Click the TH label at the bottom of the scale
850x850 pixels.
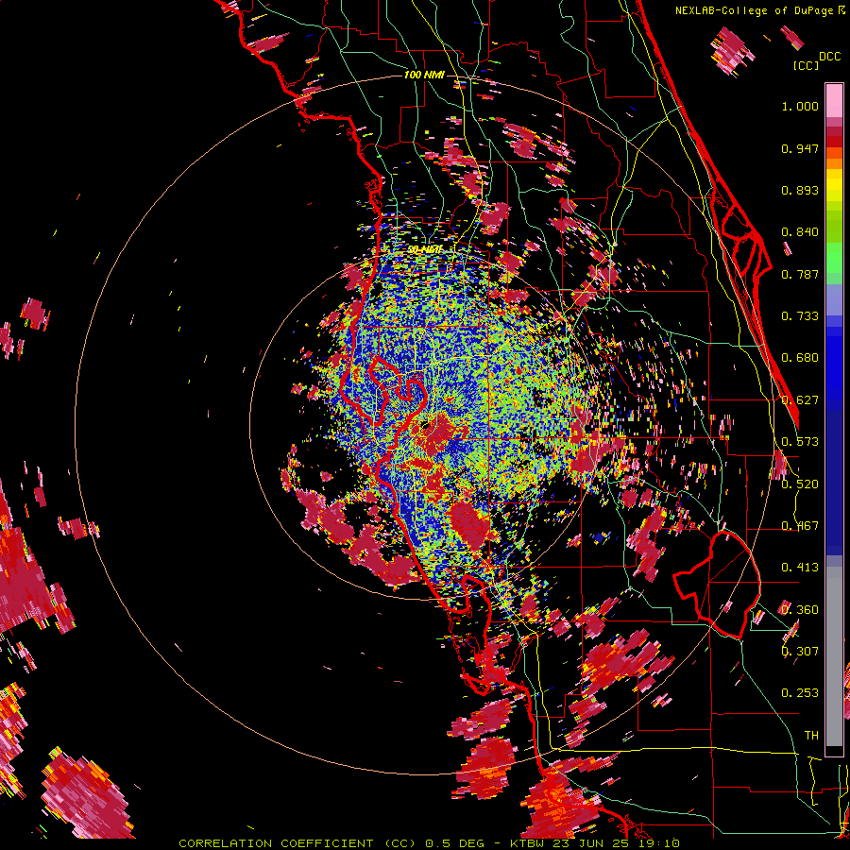coord(811,736)
